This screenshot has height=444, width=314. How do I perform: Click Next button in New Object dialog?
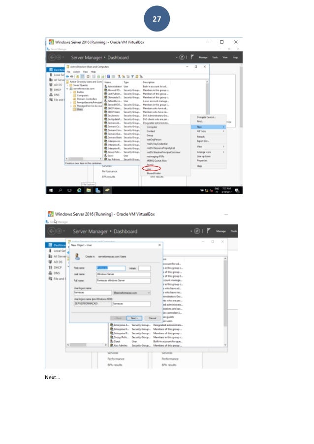(x=134, y=318)
